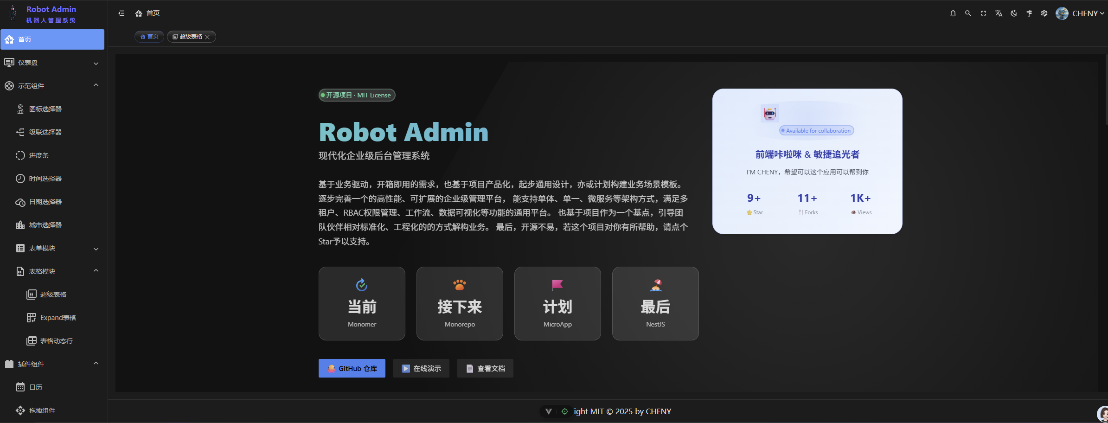
Task: Click the 接下来 Monorepo card
Action: click(x=460, y=303)
